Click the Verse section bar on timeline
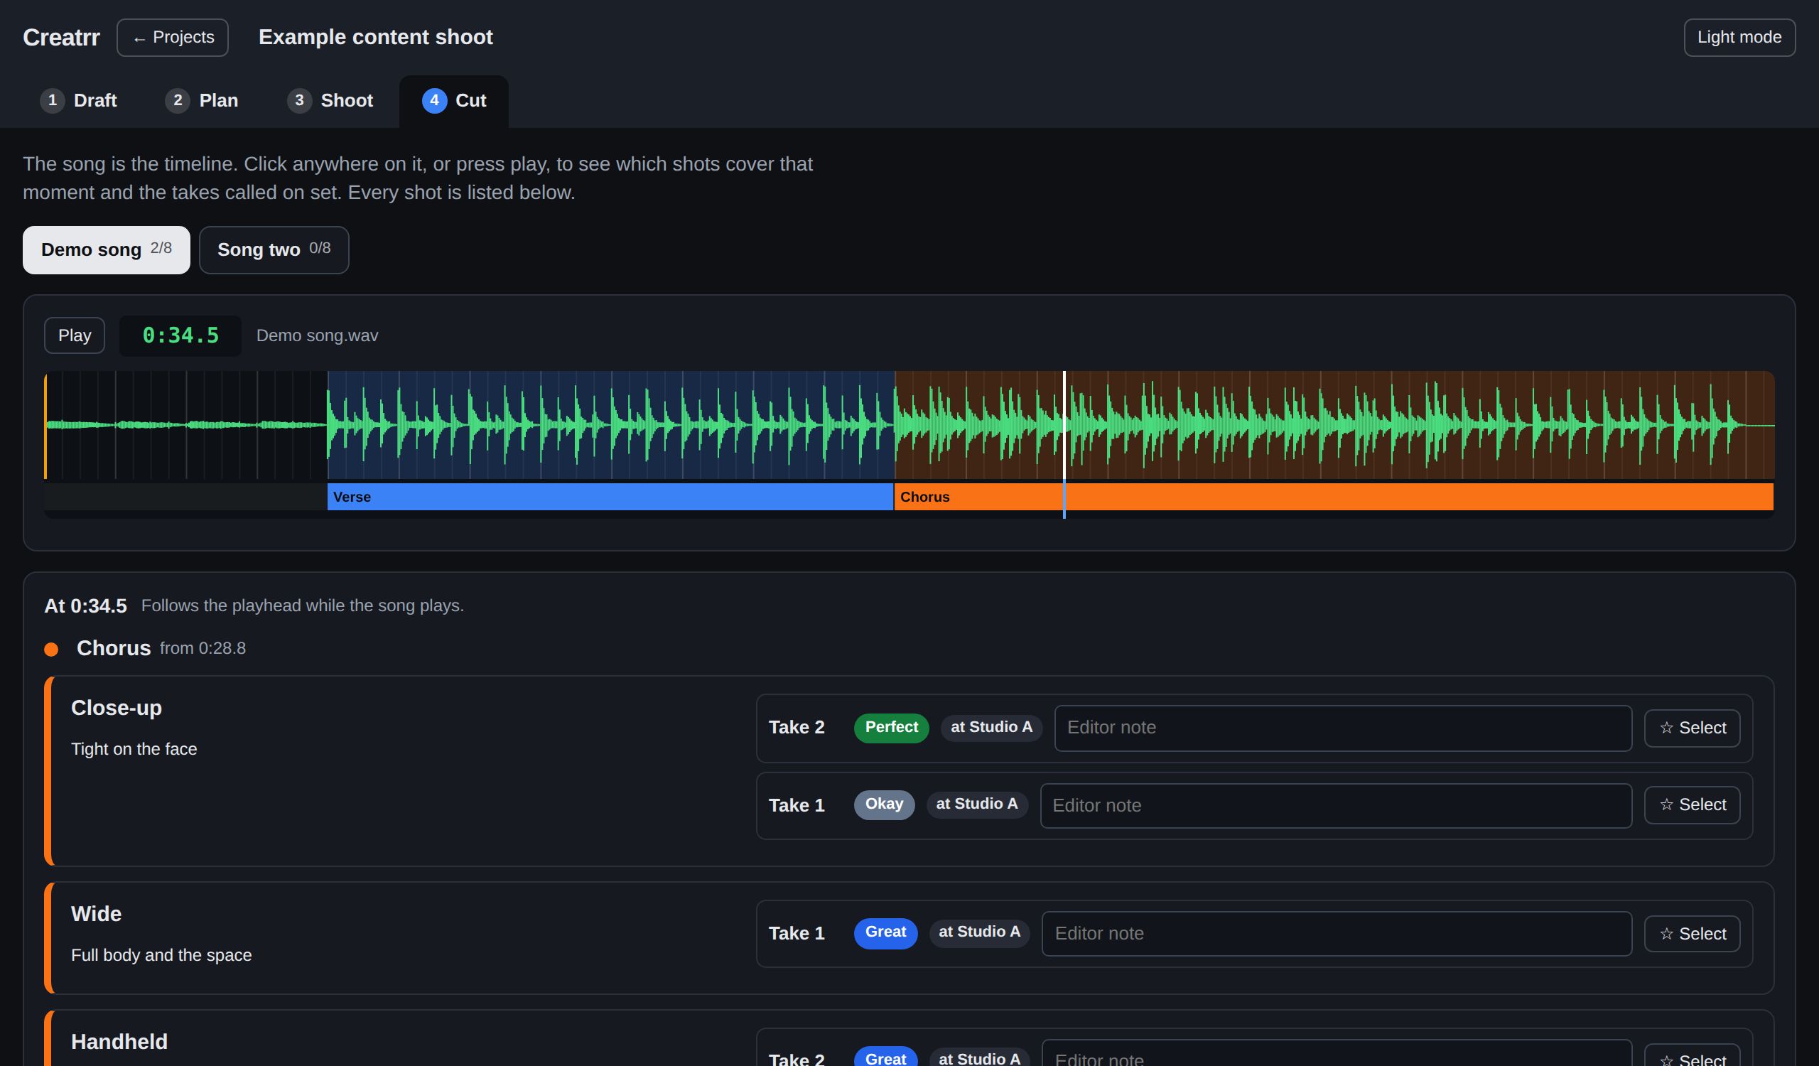Viewport: 1819px width, 1066px height. pos(610,497)
